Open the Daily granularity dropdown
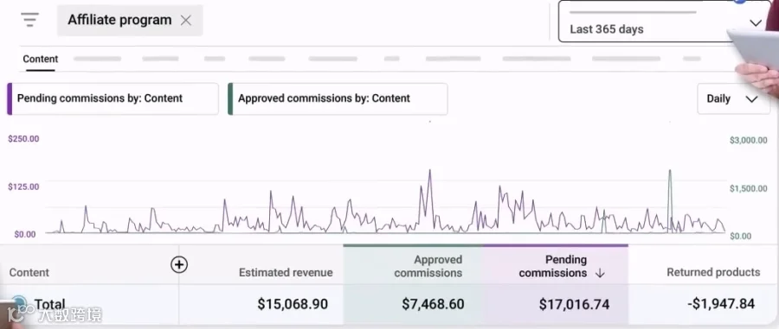Screen dimensions: 779x329 tap(733, 98)
